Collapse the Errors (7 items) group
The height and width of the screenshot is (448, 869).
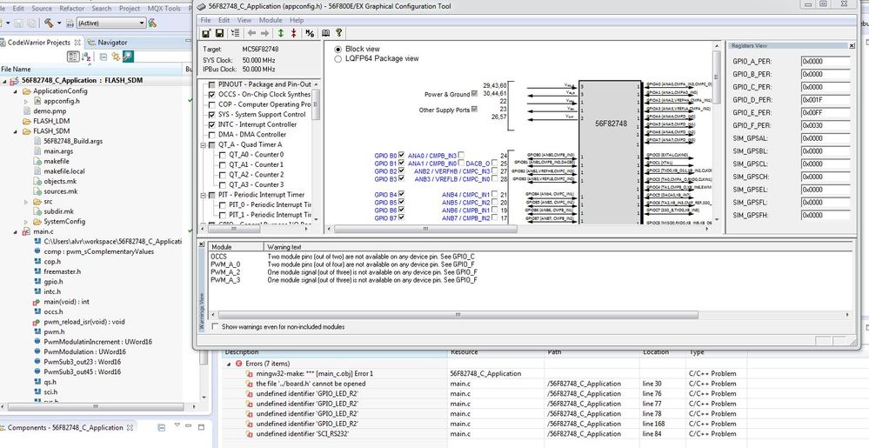pos(229,364)
